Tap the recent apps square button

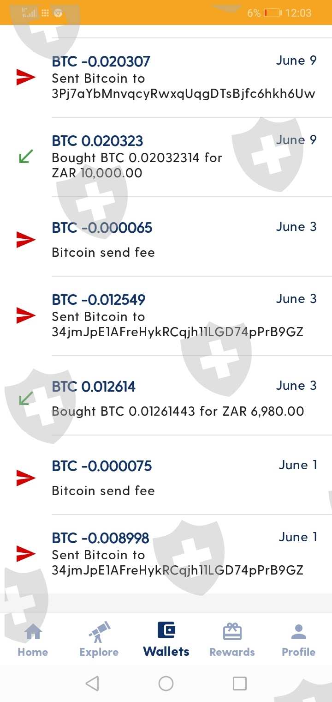pyautogui.click(x=239, y=683)
